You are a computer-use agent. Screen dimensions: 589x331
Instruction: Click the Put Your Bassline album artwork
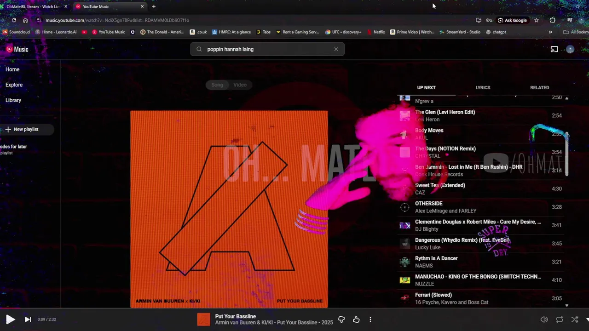click(x=229, y=209)
